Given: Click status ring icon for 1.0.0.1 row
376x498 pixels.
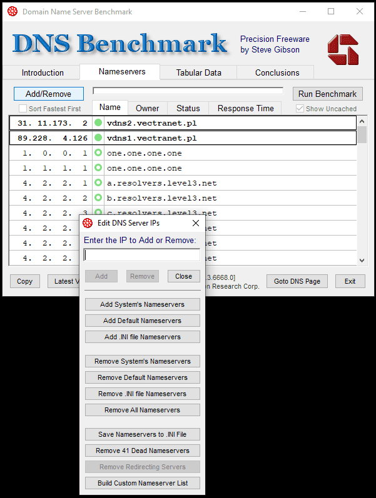Looking at the screenshot, I should tap(98, 152).
